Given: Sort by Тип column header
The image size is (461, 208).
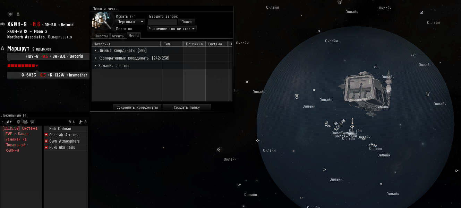Looking at the screenshot, I should [x=172, y=44].
